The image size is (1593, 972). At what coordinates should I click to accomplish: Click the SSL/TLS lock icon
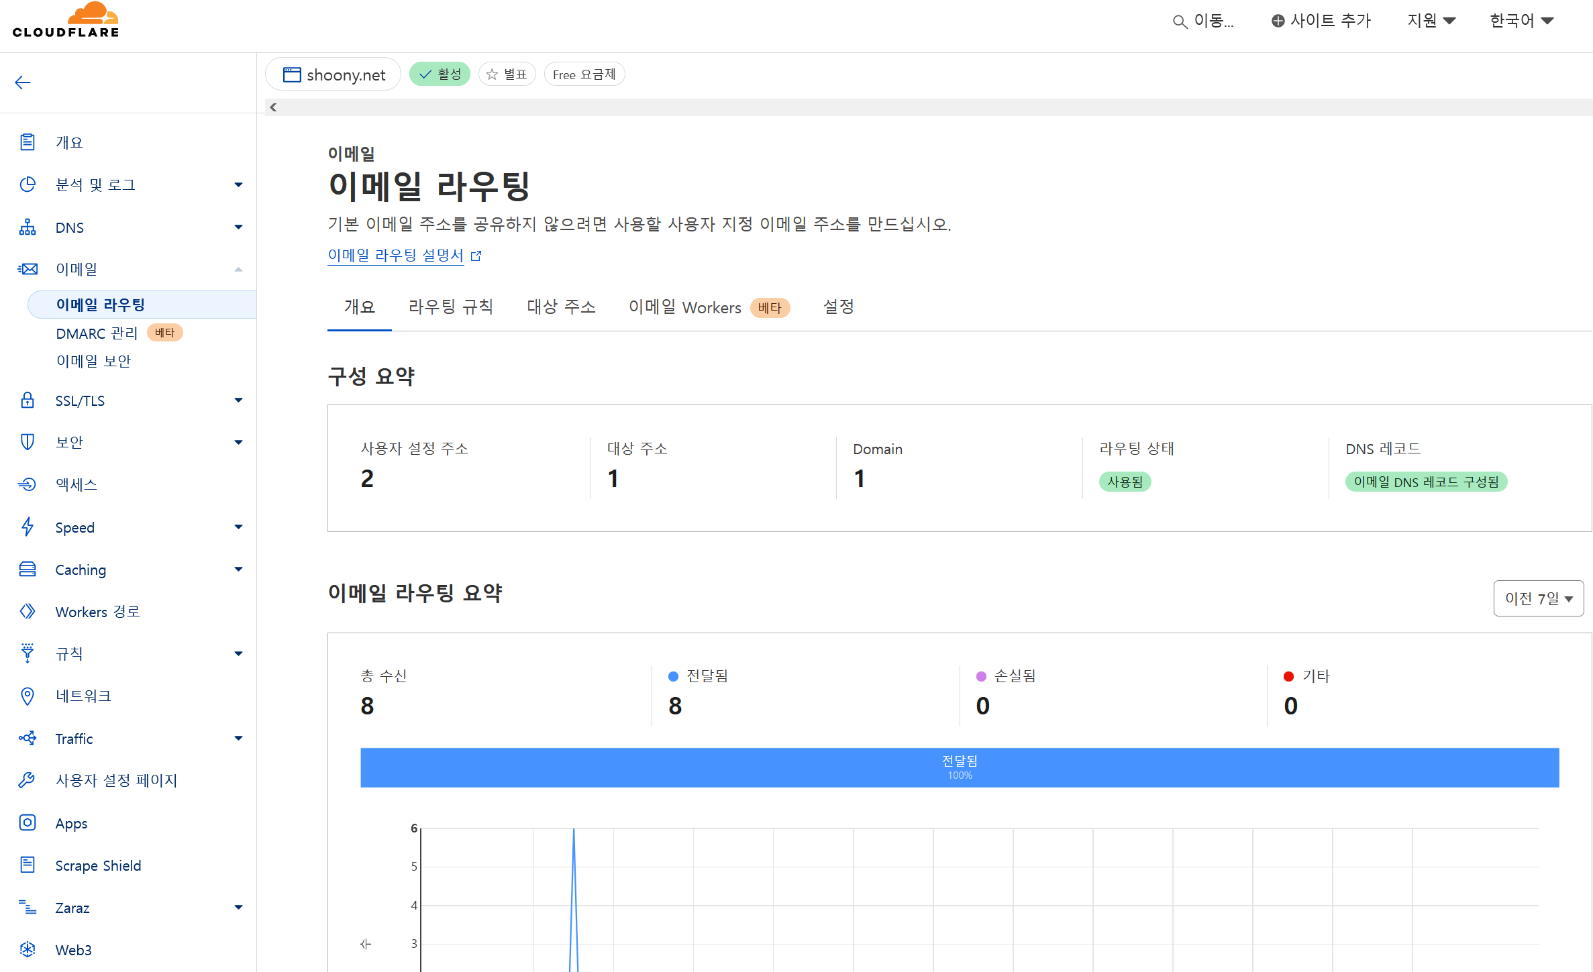[28, 400]
